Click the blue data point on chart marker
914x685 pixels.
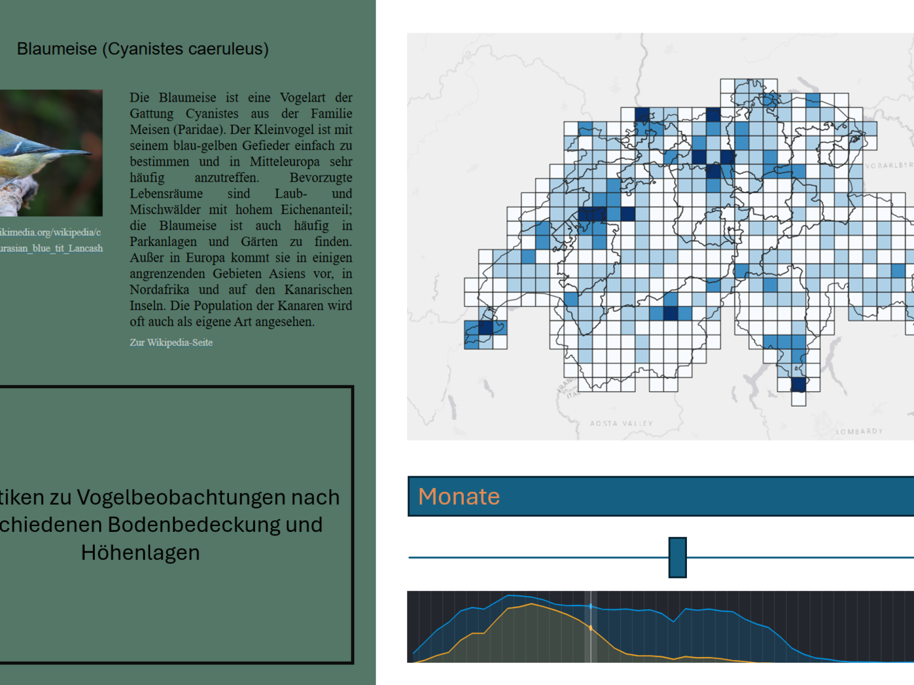click(591, 607)
